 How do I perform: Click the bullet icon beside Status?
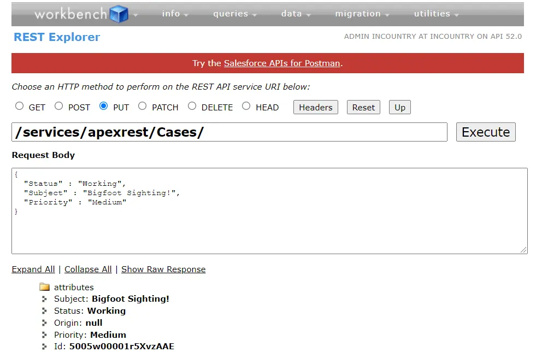coord(45,311)
